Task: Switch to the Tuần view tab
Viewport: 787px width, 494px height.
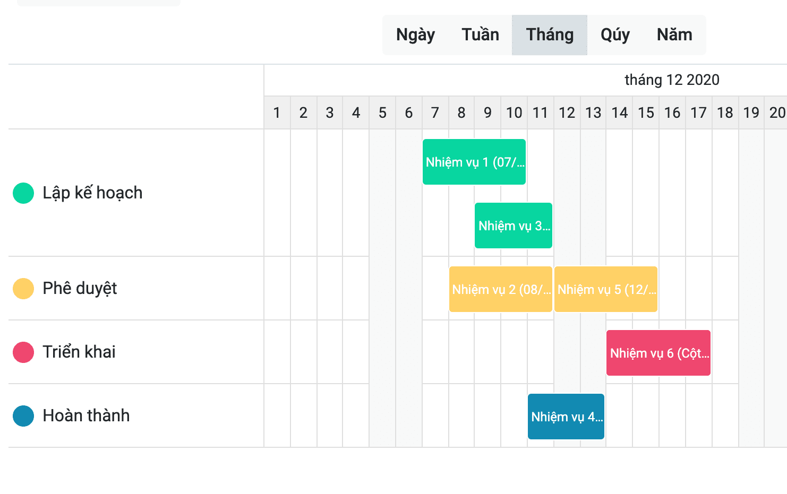Action: 480,35
